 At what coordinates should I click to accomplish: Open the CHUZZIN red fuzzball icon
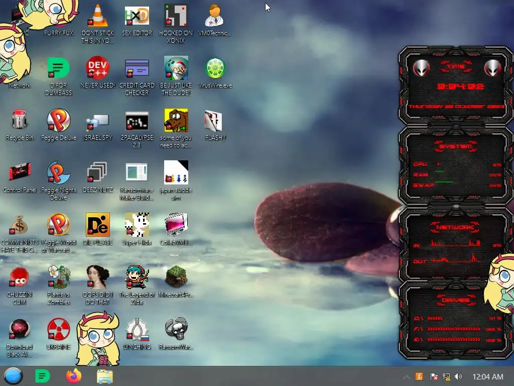pyautogui.click(x=20, y=285)
